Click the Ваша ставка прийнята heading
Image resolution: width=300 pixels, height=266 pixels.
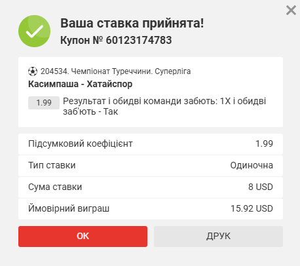(132, 23)
